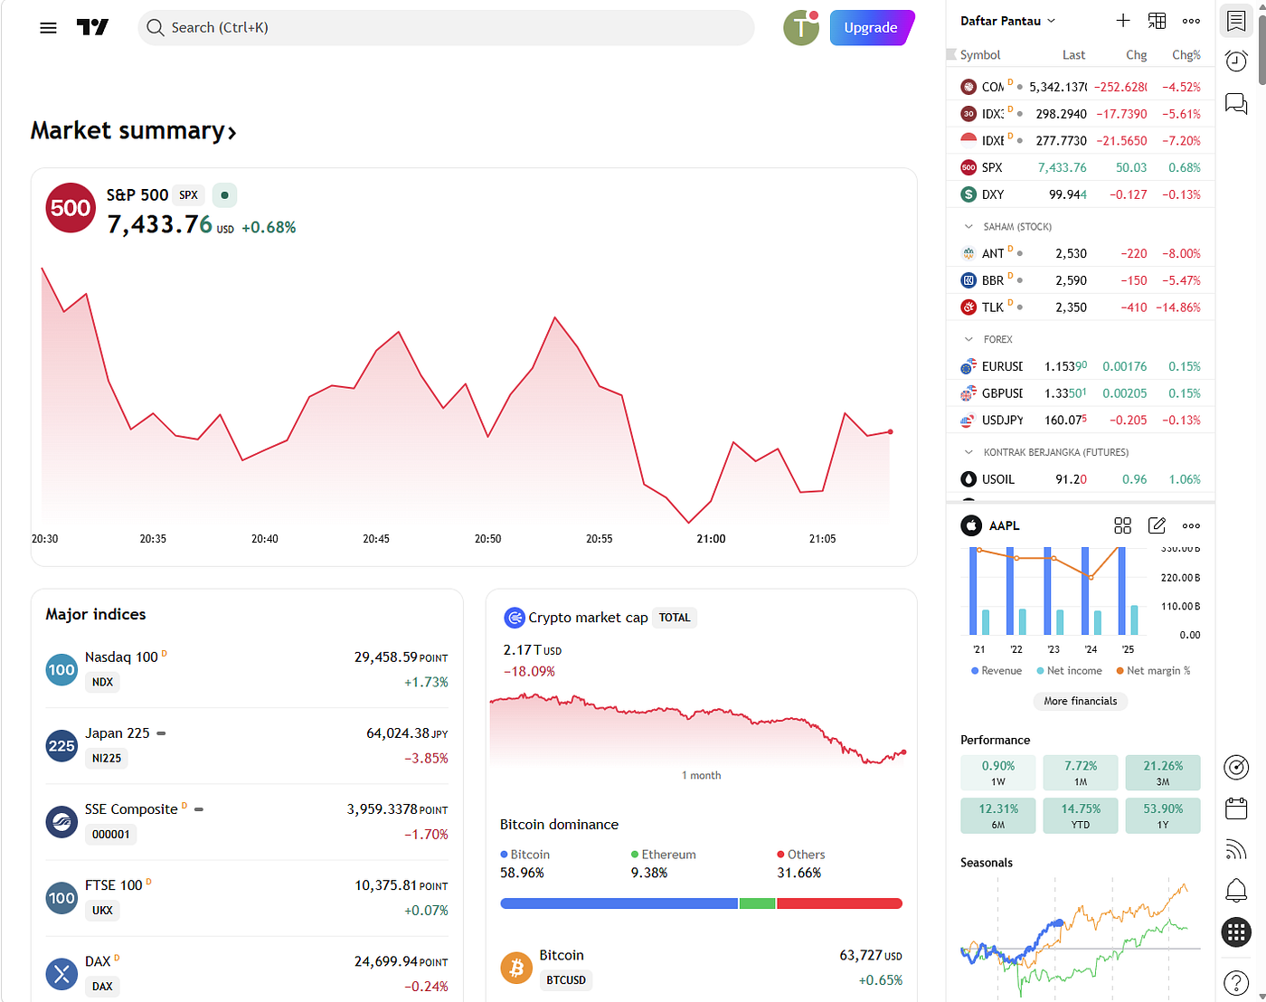Image resolution: width=1266 pixels, height=1002 pixels.
Task: Open the AAPL details edit note icon
Action: pos(1157,525)
